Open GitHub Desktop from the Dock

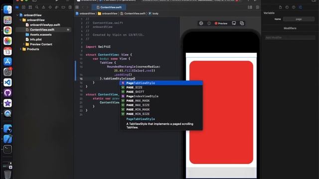click(x=7, y=93)
